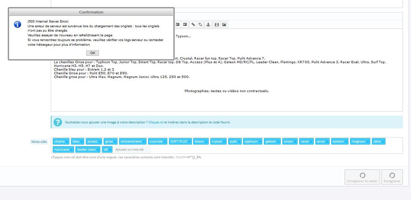Remove the 'access' keyword via its x
The image size is (411, 200).
[100, 142]
